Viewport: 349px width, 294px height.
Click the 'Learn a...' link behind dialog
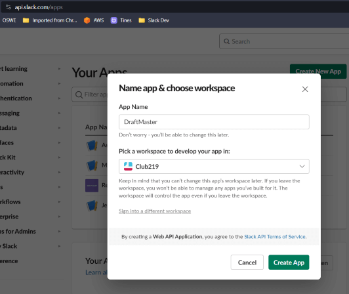coord(96,272)
